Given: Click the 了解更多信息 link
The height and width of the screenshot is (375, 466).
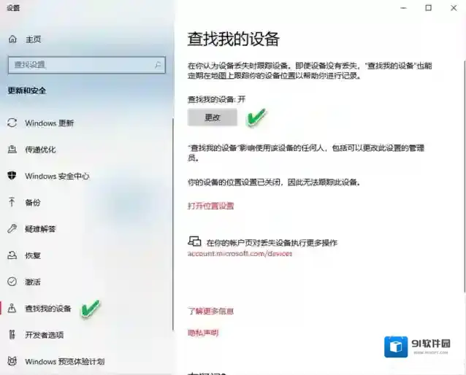Looking at the screenshot, I should [x=210, y=311].
